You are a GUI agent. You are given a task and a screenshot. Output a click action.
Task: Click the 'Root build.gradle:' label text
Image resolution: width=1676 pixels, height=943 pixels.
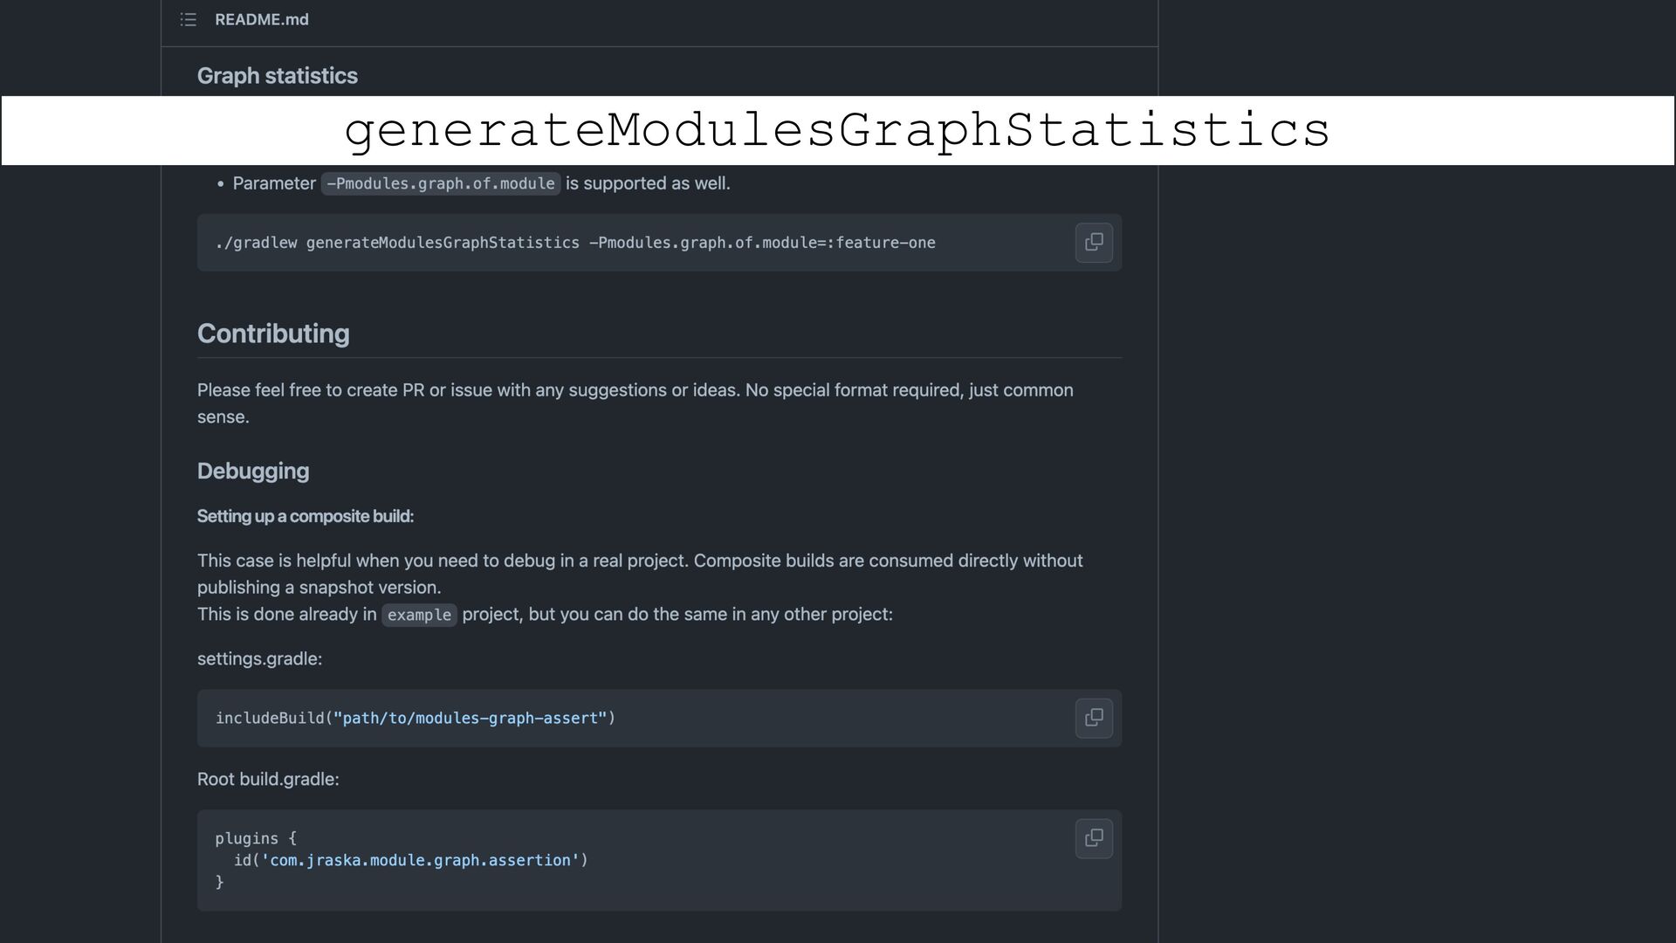267,779
